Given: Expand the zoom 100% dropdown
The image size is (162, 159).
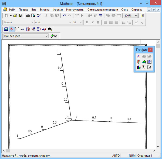Looking at the screenshot, I should tap(136, 16).
